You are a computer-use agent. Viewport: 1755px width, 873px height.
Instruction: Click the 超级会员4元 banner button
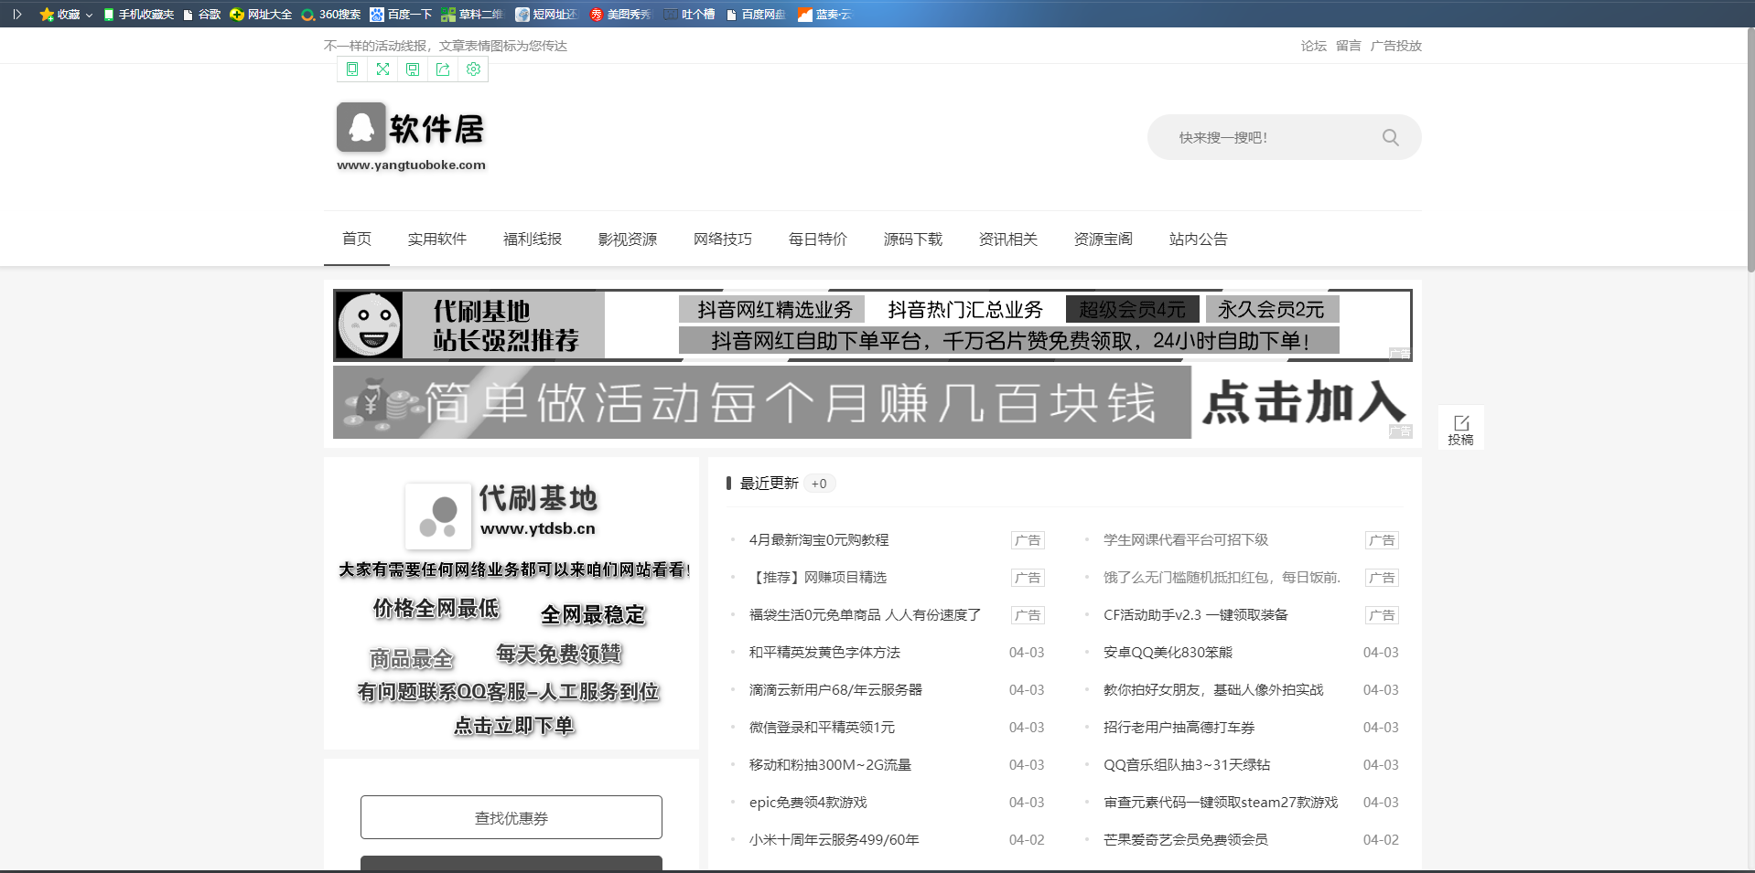click(x=1132, y=310)
